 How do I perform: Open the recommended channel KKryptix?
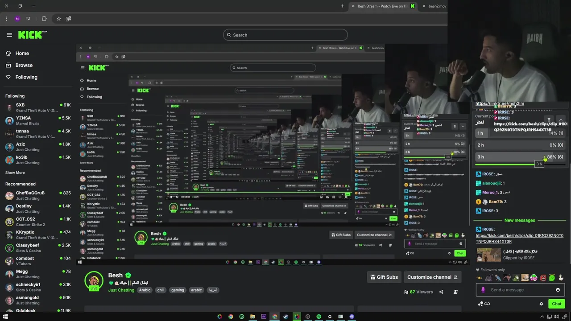38,235
